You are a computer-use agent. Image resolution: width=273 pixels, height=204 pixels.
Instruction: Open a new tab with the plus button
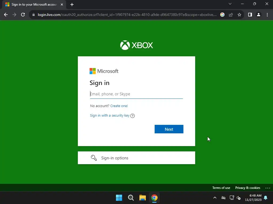(x=72, y=5)
